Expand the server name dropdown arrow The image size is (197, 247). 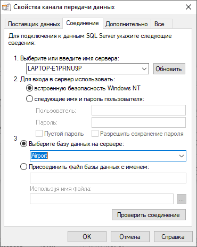point(144,69)
